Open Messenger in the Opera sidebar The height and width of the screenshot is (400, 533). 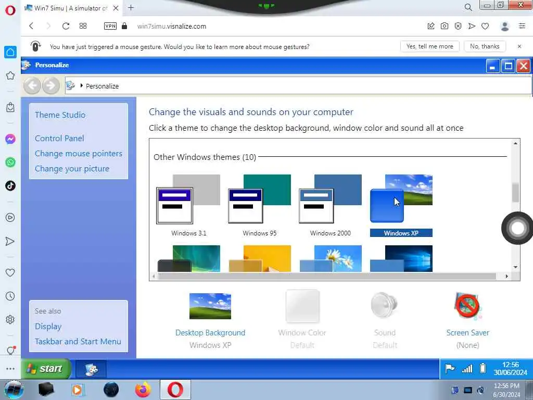pos(10,139)
